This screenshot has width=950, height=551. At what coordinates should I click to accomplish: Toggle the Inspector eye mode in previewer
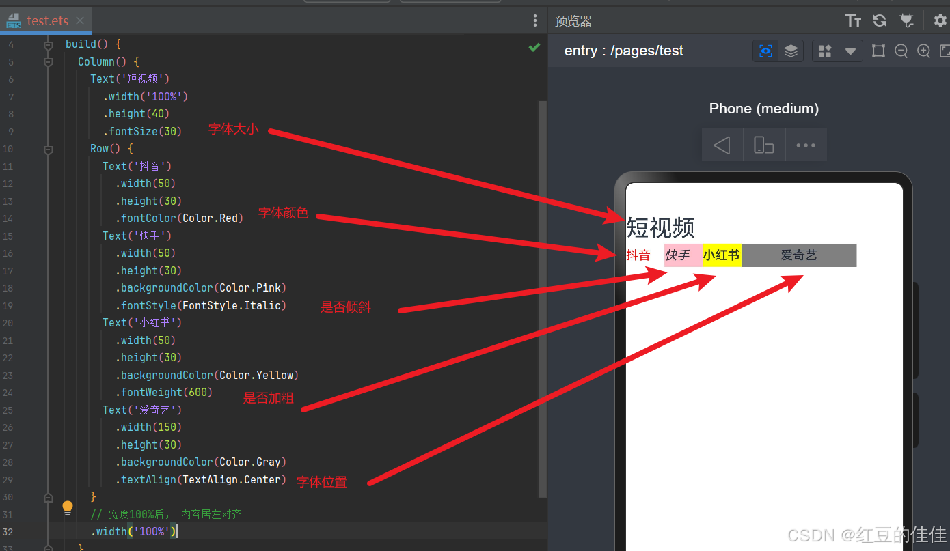pyautogui.click(x=765, y=51)
